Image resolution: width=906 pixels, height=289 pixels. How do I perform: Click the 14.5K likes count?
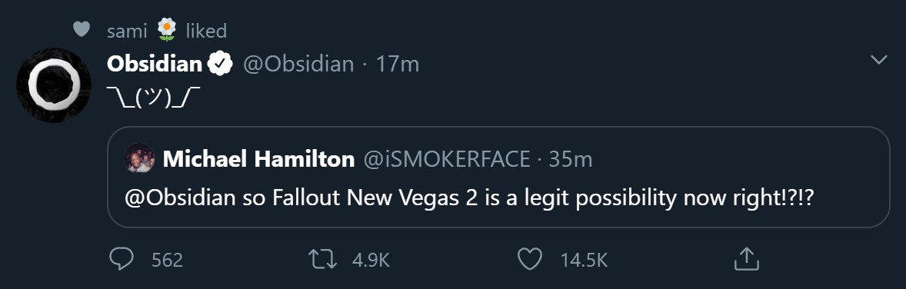click(x=584, y=260)
